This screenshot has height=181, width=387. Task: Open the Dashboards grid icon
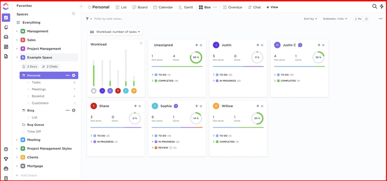pyautogui.click(x=6, y=47)
